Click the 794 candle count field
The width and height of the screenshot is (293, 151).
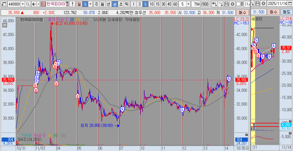point(196,4)
